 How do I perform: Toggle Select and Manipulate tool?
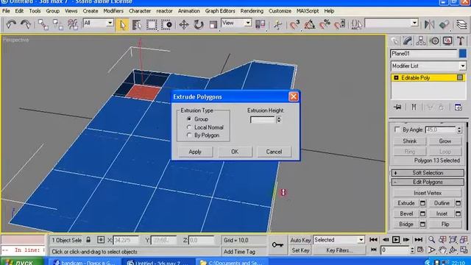click(278, 24)
